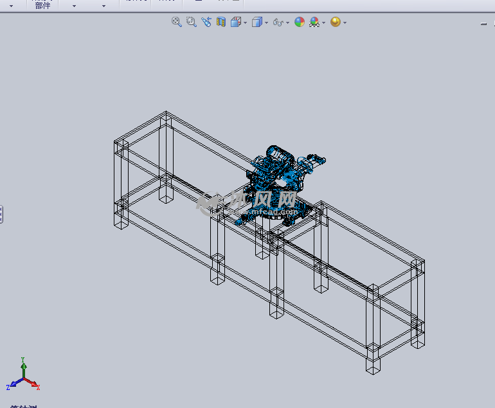
Task: Click the Apply Scene icon
Action: pyautogui.click(x=314, y=22)
